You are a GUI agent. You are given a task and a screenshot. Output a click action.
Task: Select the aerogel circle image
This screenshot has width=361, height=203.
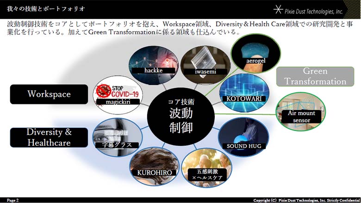click(255, 54)
